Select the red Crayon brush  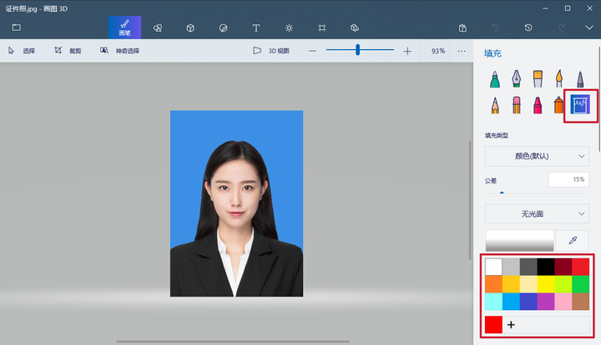pyautogui.click(x=538, y=105)
